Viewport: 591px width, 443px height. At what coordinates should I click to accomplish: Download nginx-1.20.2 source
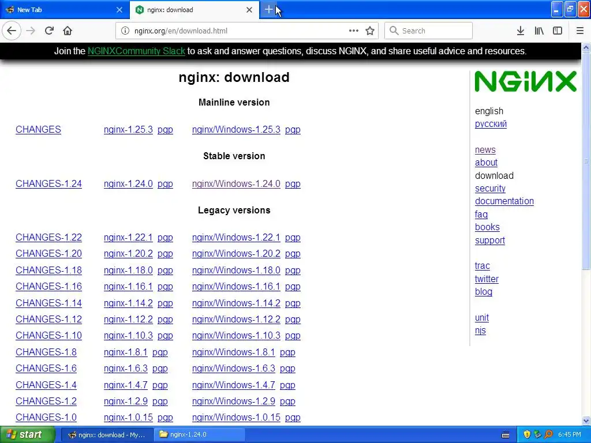click(128, 254)
